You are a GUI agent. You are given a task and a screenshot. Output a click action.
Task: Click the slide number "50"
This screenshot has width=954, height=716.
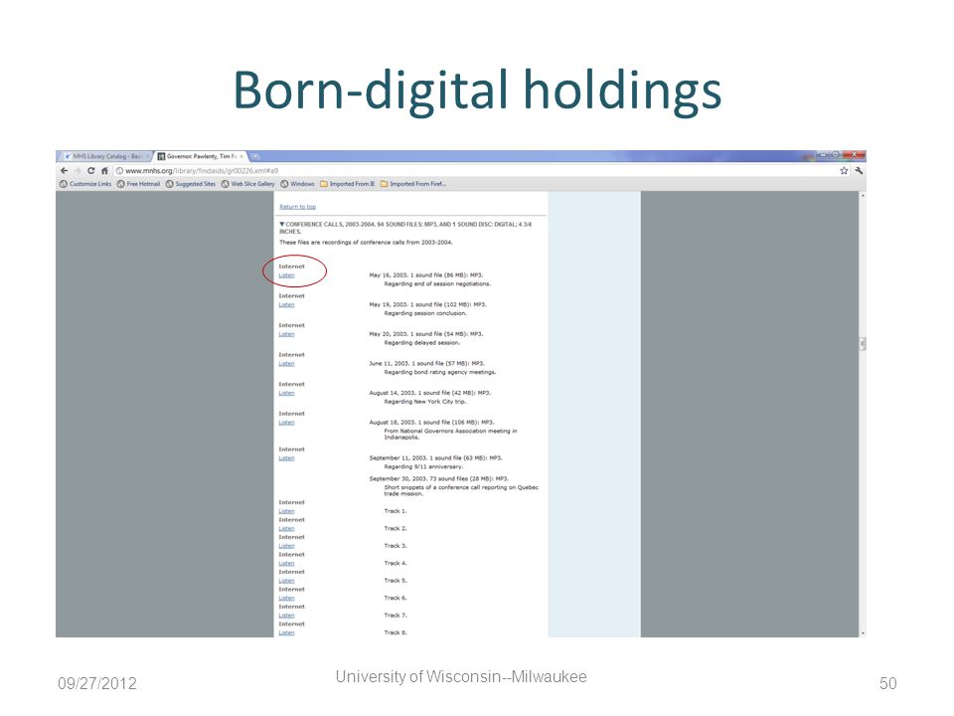[x=887, y=683]
